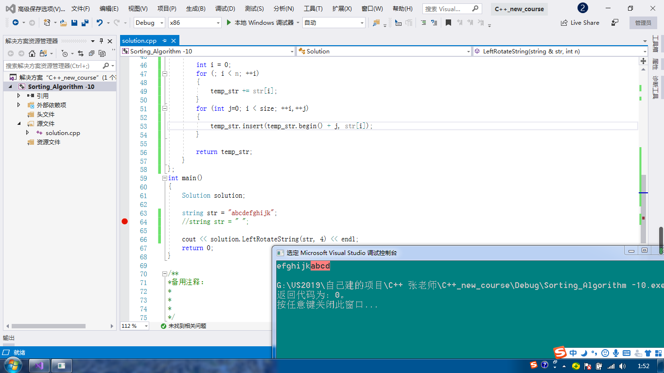664x373 pixels.
Task: Collapse the for loop at line 51
Action: click(165, 108)
